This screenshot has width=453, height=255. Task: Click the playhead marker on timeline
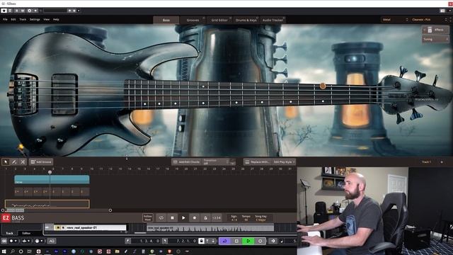(x=50, y=172)
